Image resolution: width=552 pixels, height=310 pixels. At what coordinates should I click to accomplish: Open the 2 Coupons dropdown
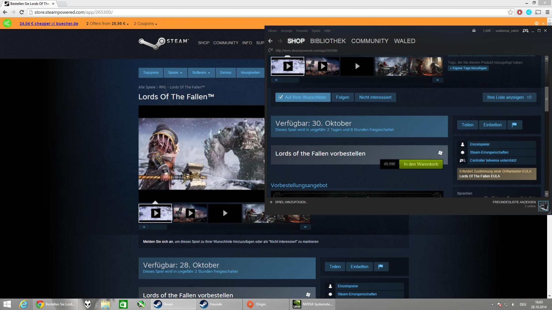coord(145,24)
